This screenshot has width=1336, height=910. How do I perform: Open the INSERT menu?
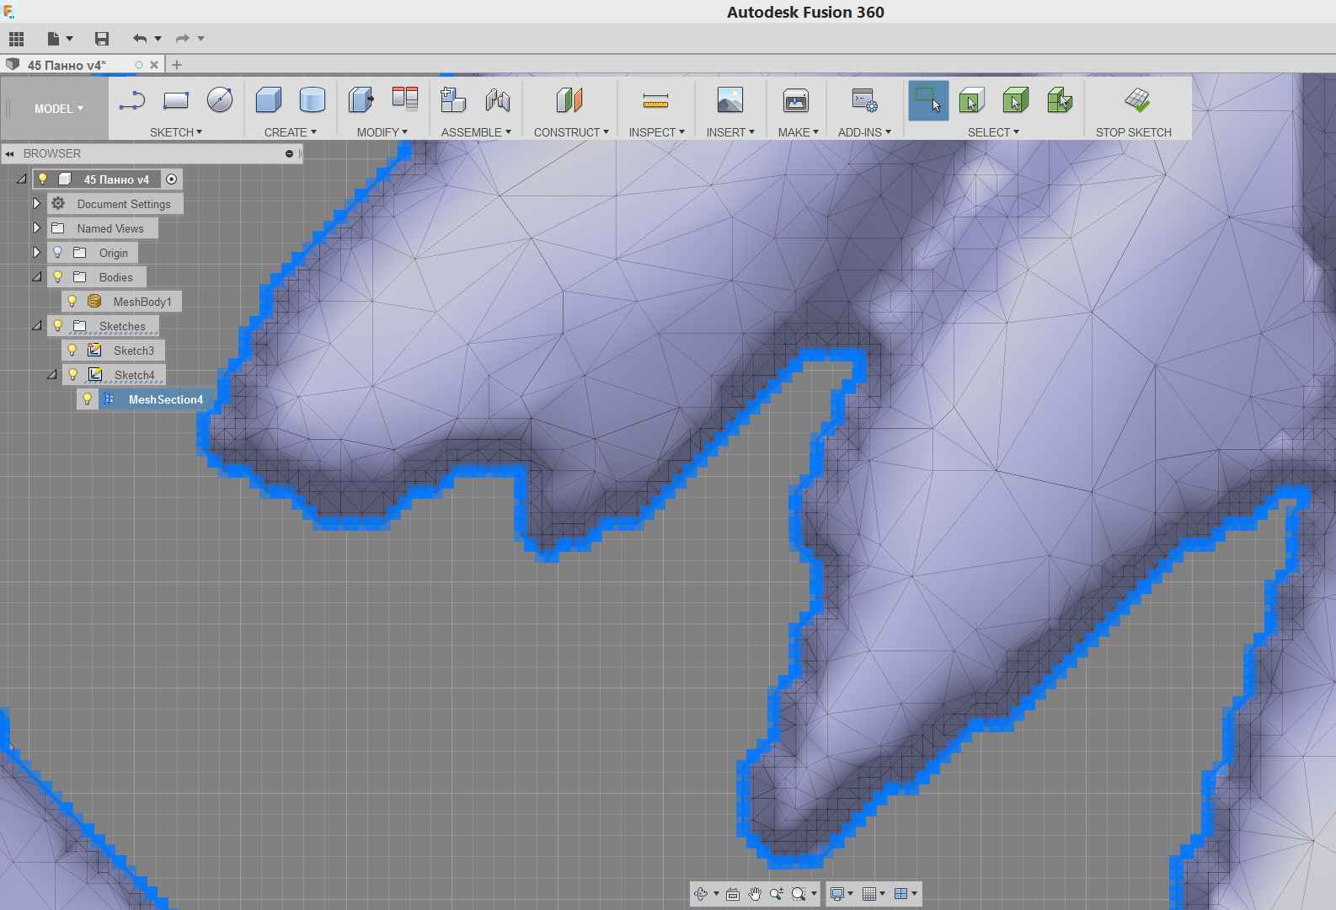tap(730, 132)
